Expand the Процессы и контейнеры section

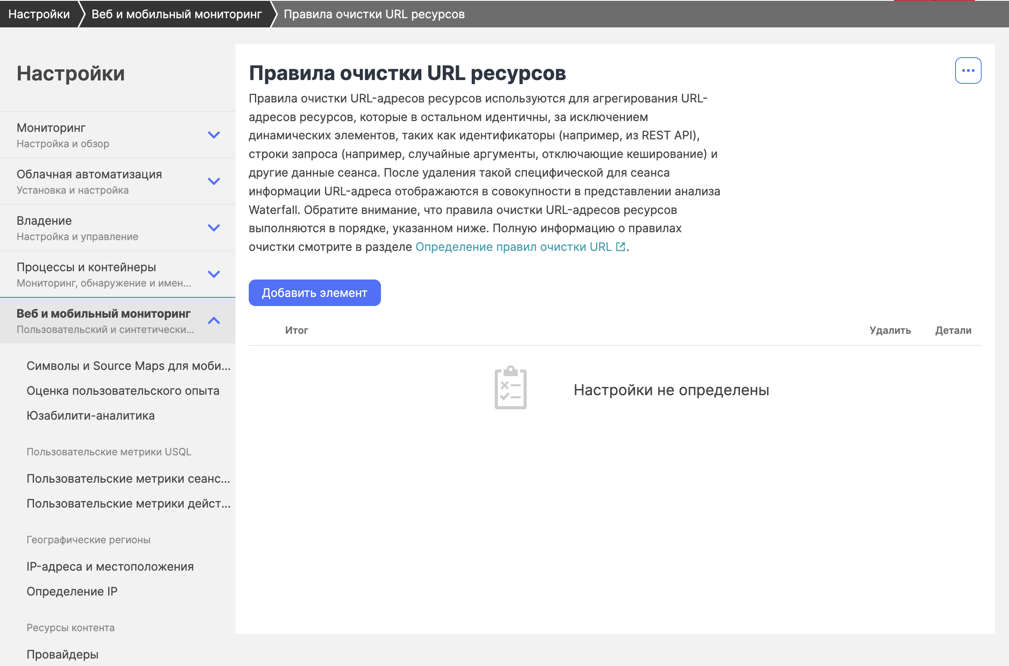[214, 274]
